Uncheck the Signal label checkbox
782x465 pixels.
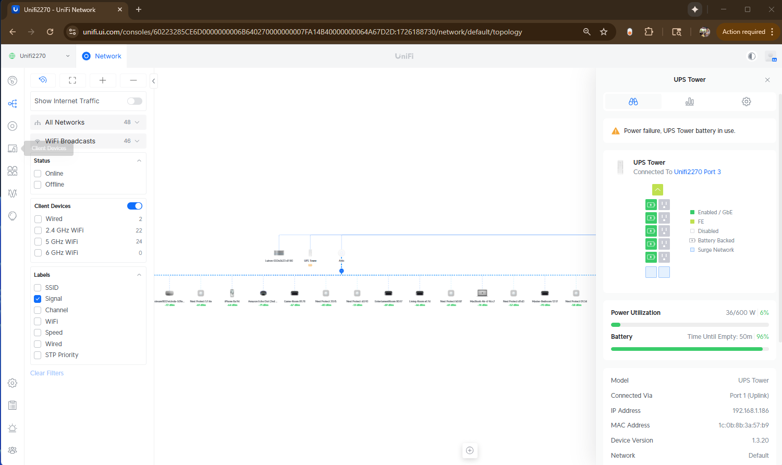(x=38, y=299)
